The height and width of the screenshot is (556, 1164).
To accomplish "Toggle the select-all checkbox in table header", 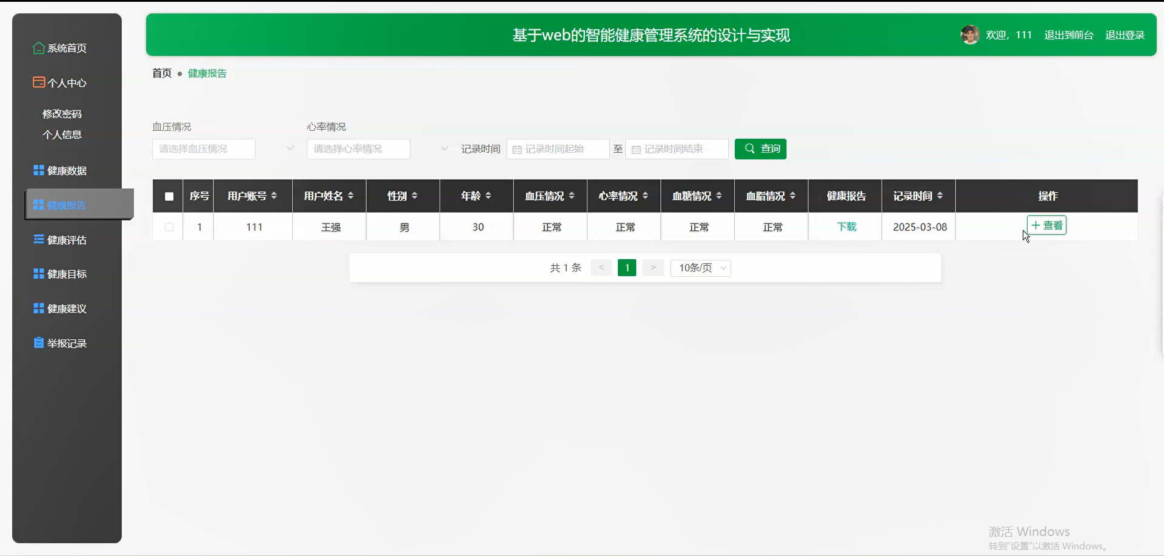I will coord(168,196).
